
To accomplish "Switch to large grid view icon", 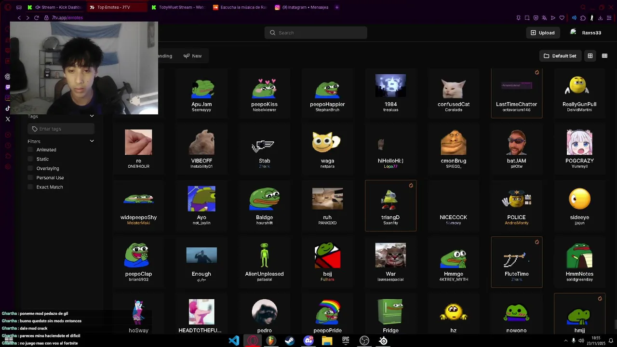I will (x=590, y=56).
